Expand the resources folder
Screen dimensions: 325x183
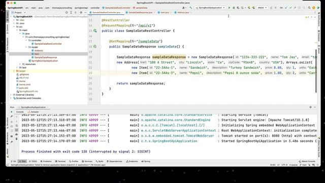coord(20,64)
